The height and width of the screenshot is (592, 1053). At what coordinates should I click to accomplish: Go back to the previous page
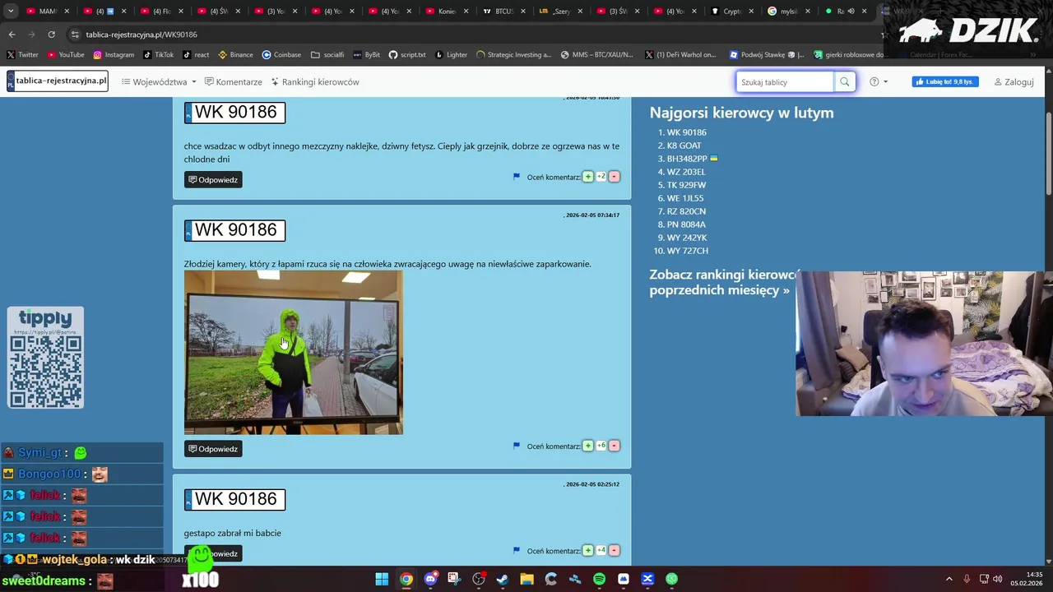[x=12, y=35]
